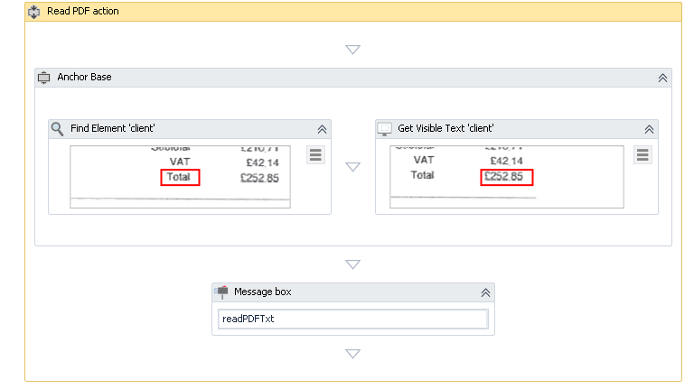This screenshot has width=694, height=389.
Task: Click the drop arrow between Find Element and Get Visible Text
Action: pyautogui.click(x=353, y=167)
